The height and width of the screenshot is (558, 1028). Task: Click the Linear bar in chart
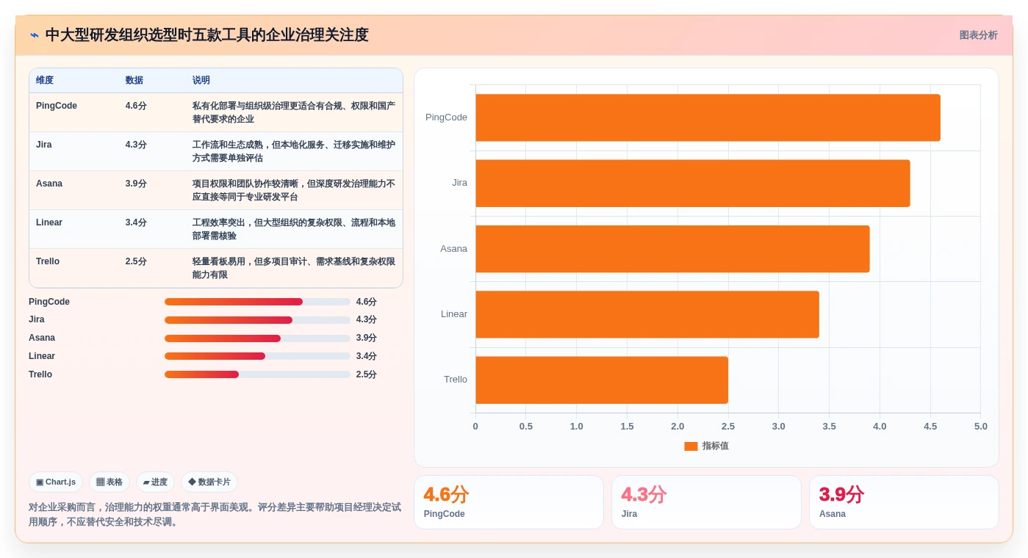tap(647, 314)
